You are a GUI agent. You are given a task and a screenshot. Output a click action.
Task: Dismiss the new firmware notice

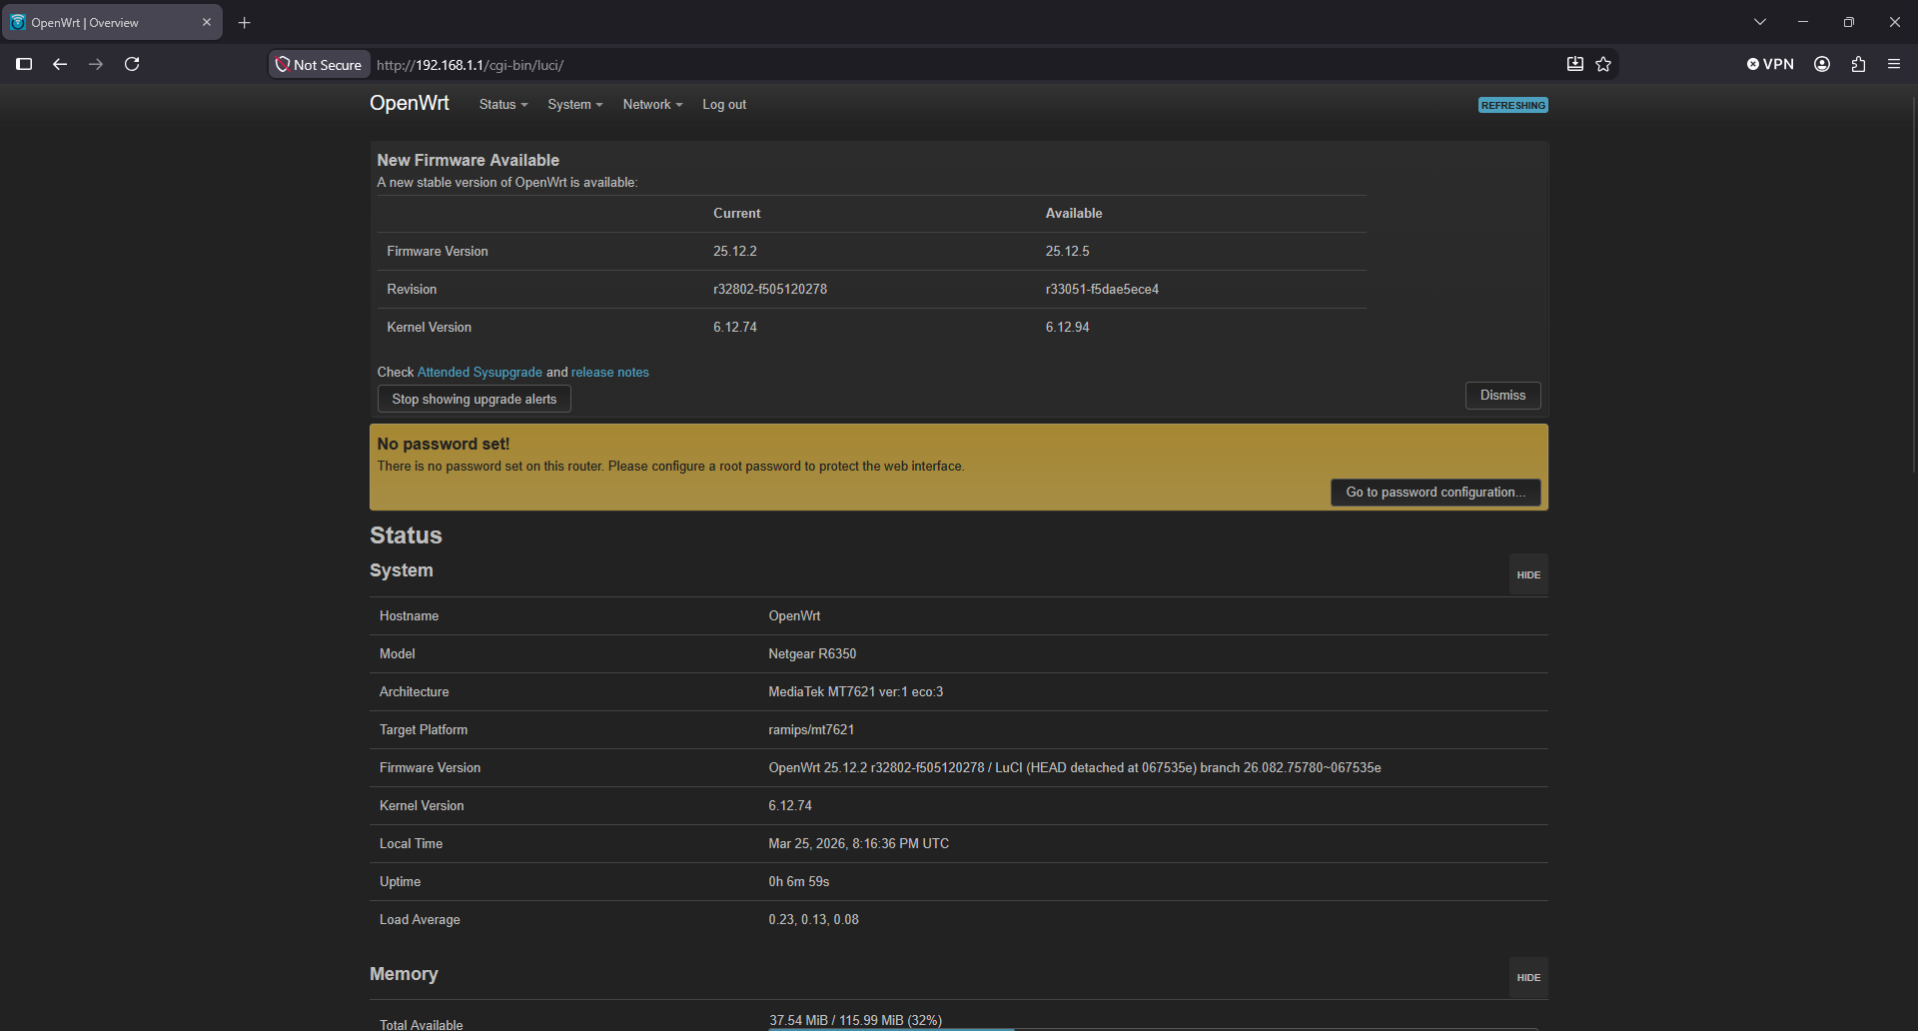click(1502, 396)
